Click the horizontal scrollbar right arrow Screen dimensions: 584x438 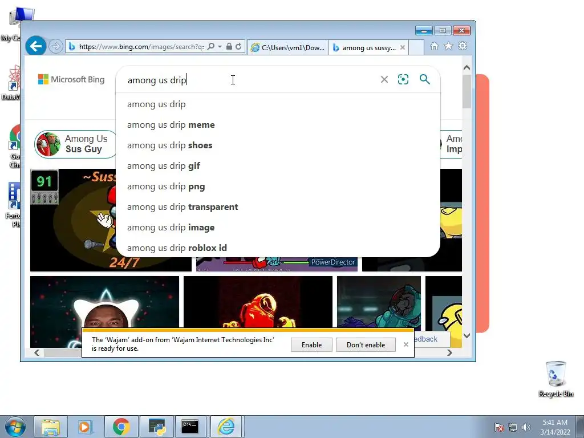click(449, 352)
